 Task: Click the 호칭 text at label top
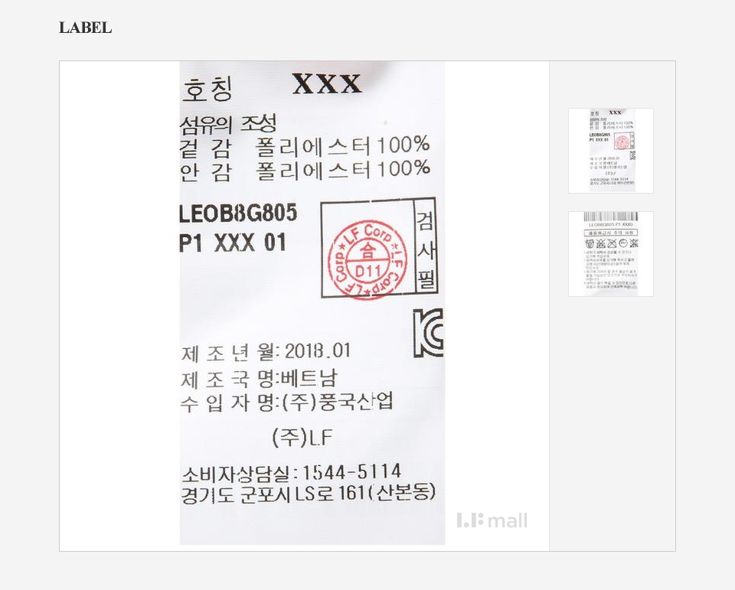point(207,90)
